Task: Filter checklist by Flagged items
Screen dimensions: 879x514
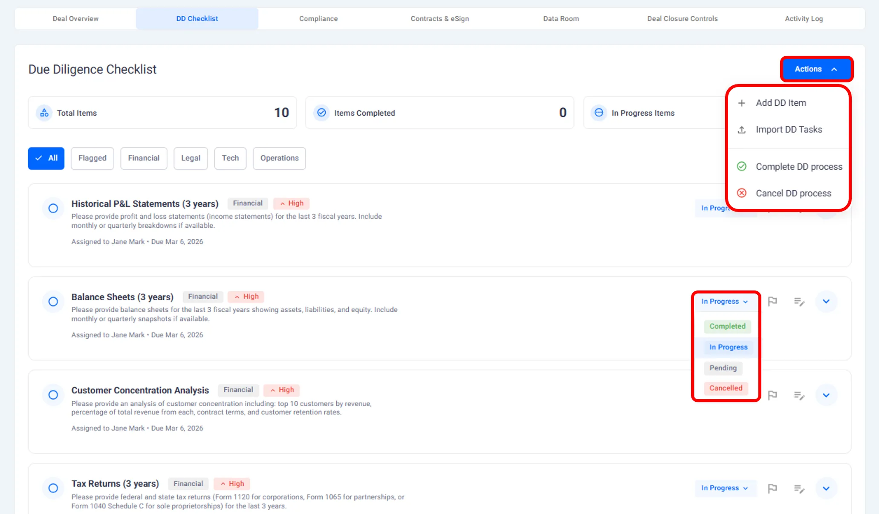Action: click(92, 158)
